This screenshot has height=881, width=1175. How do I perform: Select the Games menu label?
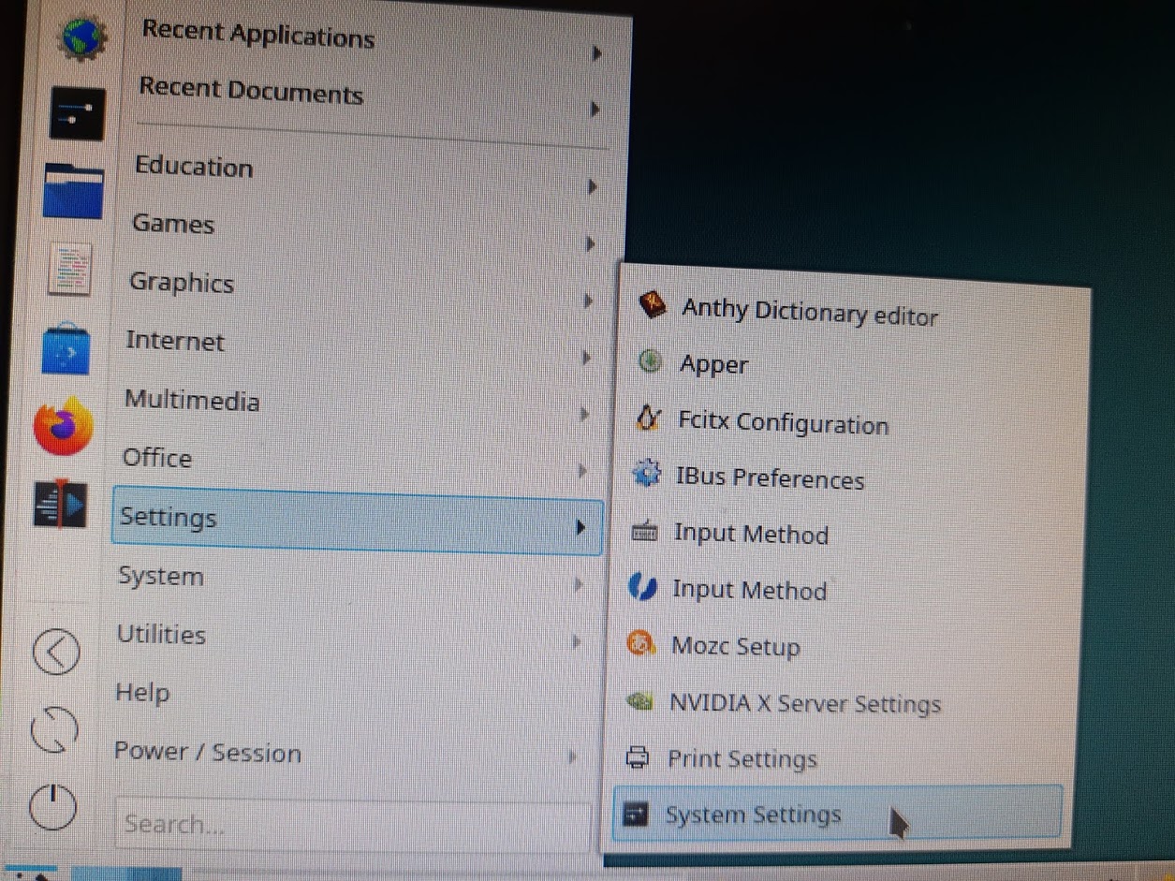tap(173, 224)
